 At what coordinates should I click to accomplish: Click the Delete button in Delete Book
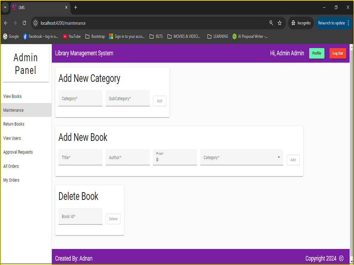coord(113,219)
